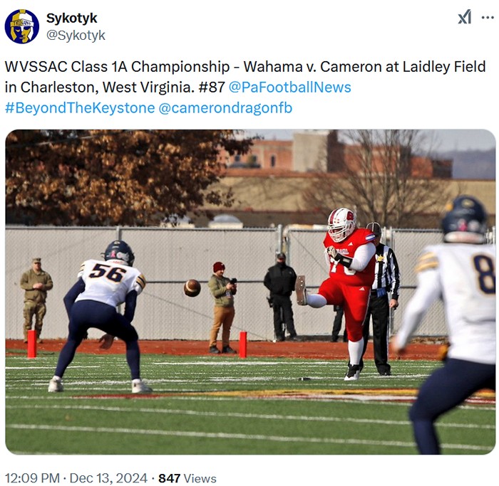Open the @camerondragonfb mention
The height and width of the screenshot is (486, 499).
click(x=225, y=107)
